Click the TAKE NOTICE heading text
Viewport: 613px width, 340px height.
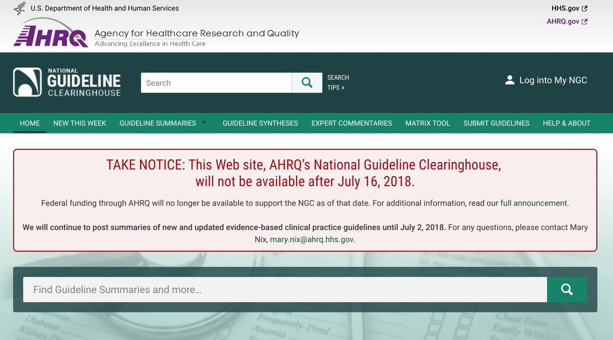304,173
